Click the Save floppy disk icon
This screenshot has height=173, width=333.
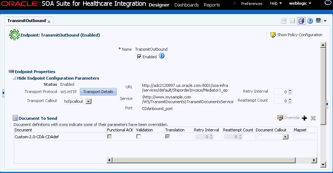tap(292, 21)
